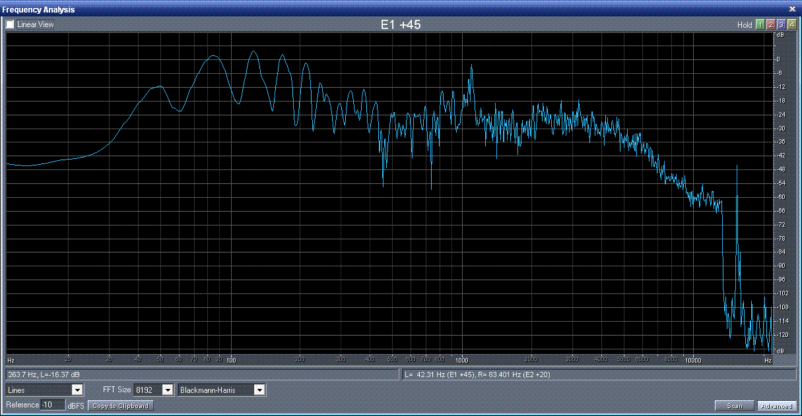Screen dimensions: 802x416
Task: Click the 1000 Hz axis label
Action: coord(461,361)
